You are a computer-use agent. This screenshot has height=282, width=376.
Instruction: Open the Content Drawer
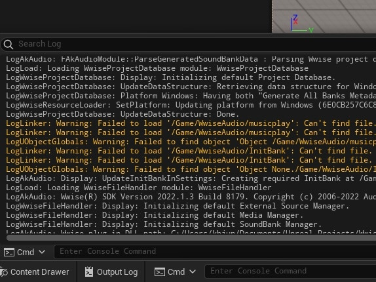tap(35, 272)
